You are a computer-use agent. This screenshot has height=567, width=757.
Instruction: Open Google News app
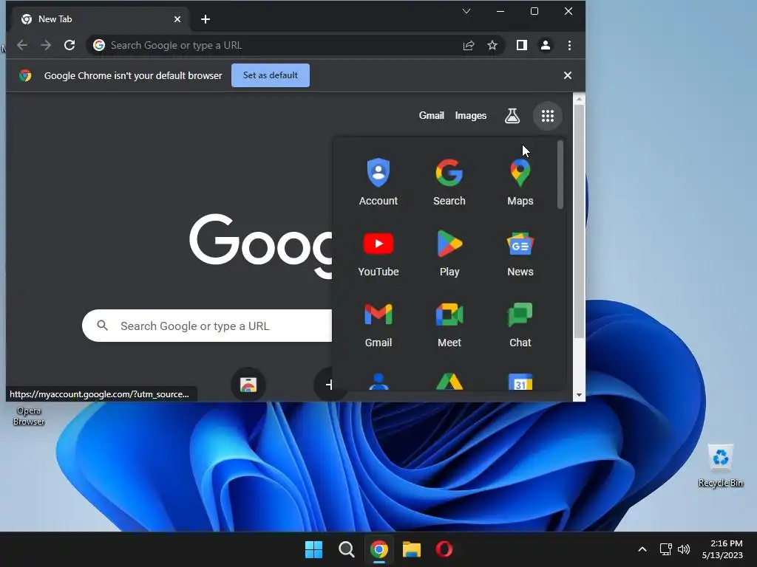(520, 253)
